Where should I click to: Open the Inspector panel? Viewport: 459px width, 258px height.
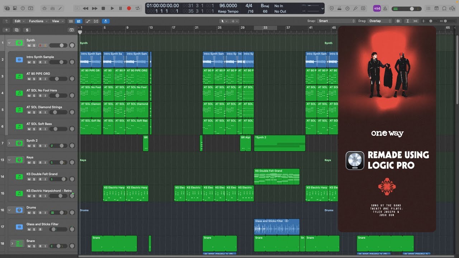(x=15, y=8)
